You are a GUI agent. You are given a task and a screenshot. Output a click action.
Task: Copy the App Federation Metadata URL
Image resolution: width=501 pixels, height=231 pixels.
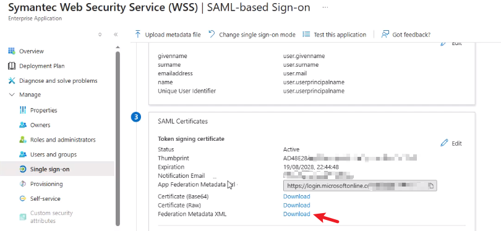[430, 186]
